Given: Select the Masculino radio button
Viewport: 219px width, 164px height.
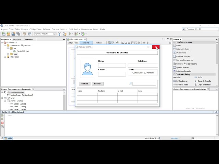Looking at the screenshot, I should point(133,73).
